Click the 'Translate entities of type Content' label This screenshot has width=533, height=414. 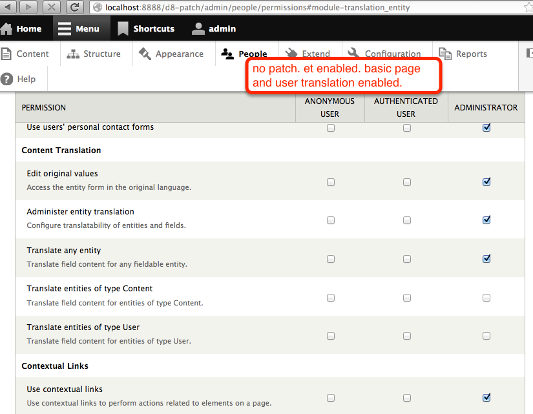(x=89, y=288)
